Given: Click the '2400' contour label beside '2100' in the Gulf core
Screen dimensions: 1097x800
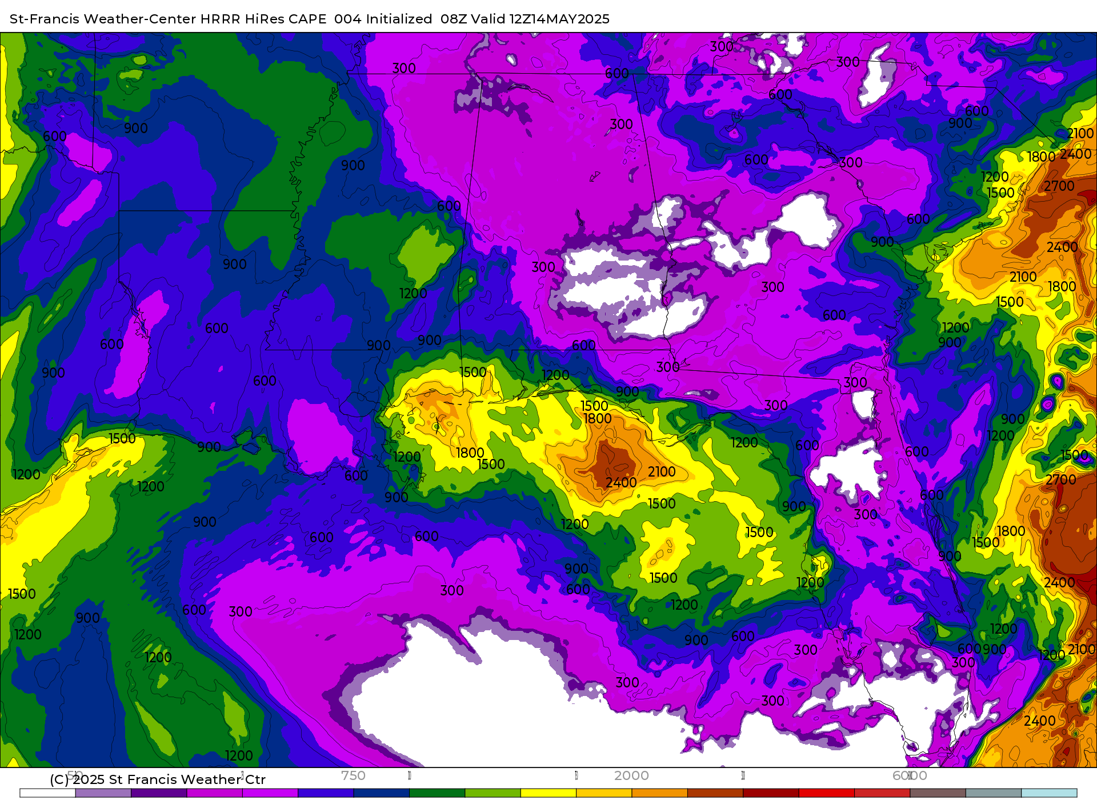Looking at the screenshot, I should click(x=621, y=483).
